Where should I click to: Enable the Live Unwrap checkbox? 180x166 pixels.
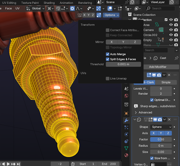pyautogui.click(x=108, y=79)
